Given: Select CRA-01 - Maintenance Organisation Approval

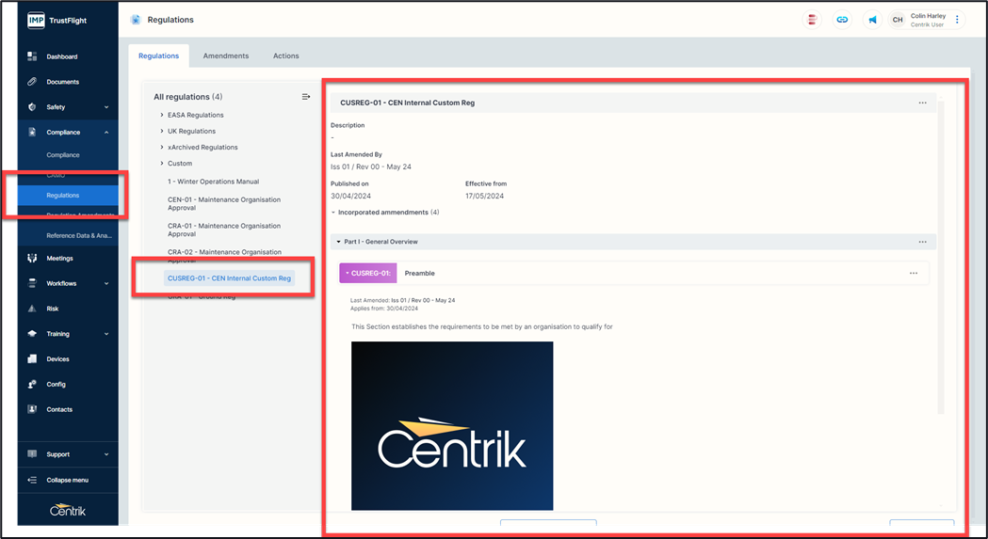Looking at the screenshot, I should [224, 230].
